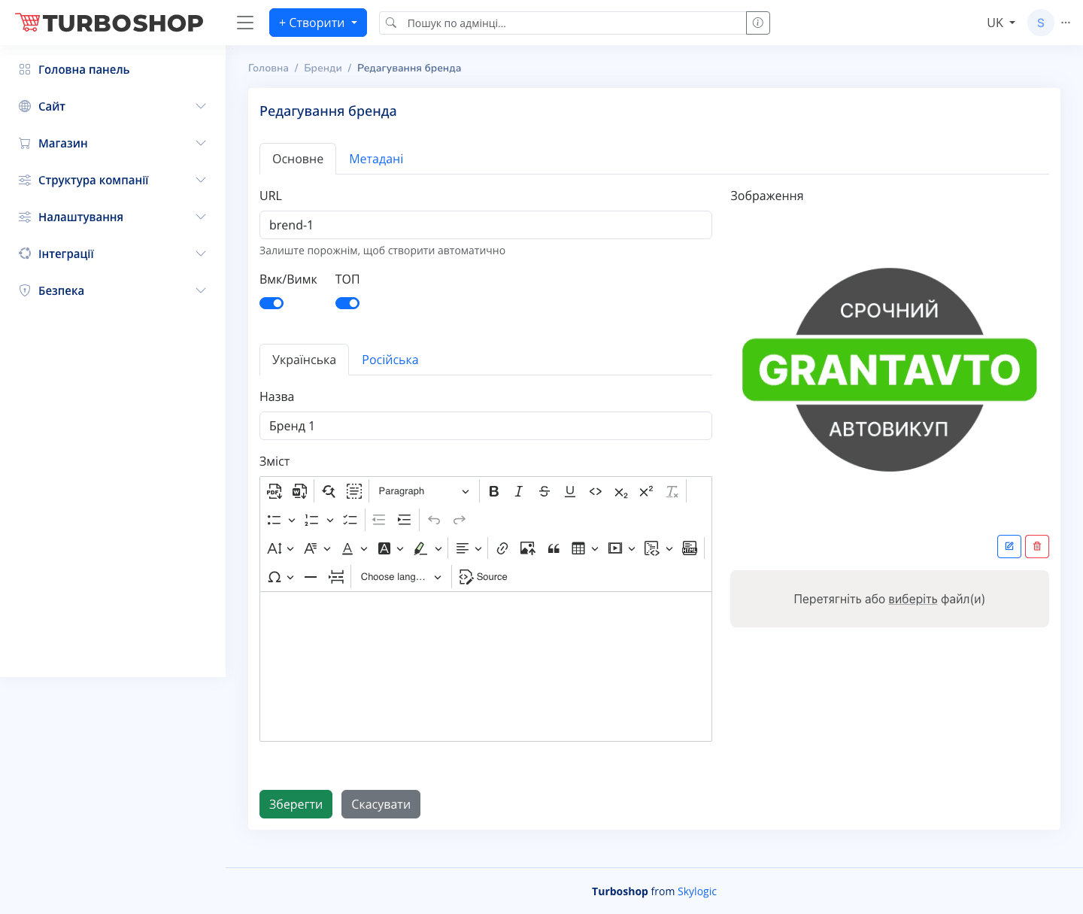Select all editor content

pos(354,491)
